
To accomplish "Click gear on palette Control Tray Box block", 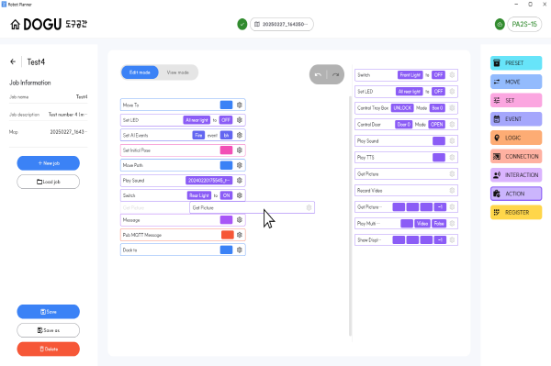I will [x=452, y=107].
